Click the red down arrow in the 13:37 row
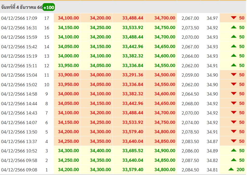247x175 pixels. pyautogui.click(x=234, y=141)
